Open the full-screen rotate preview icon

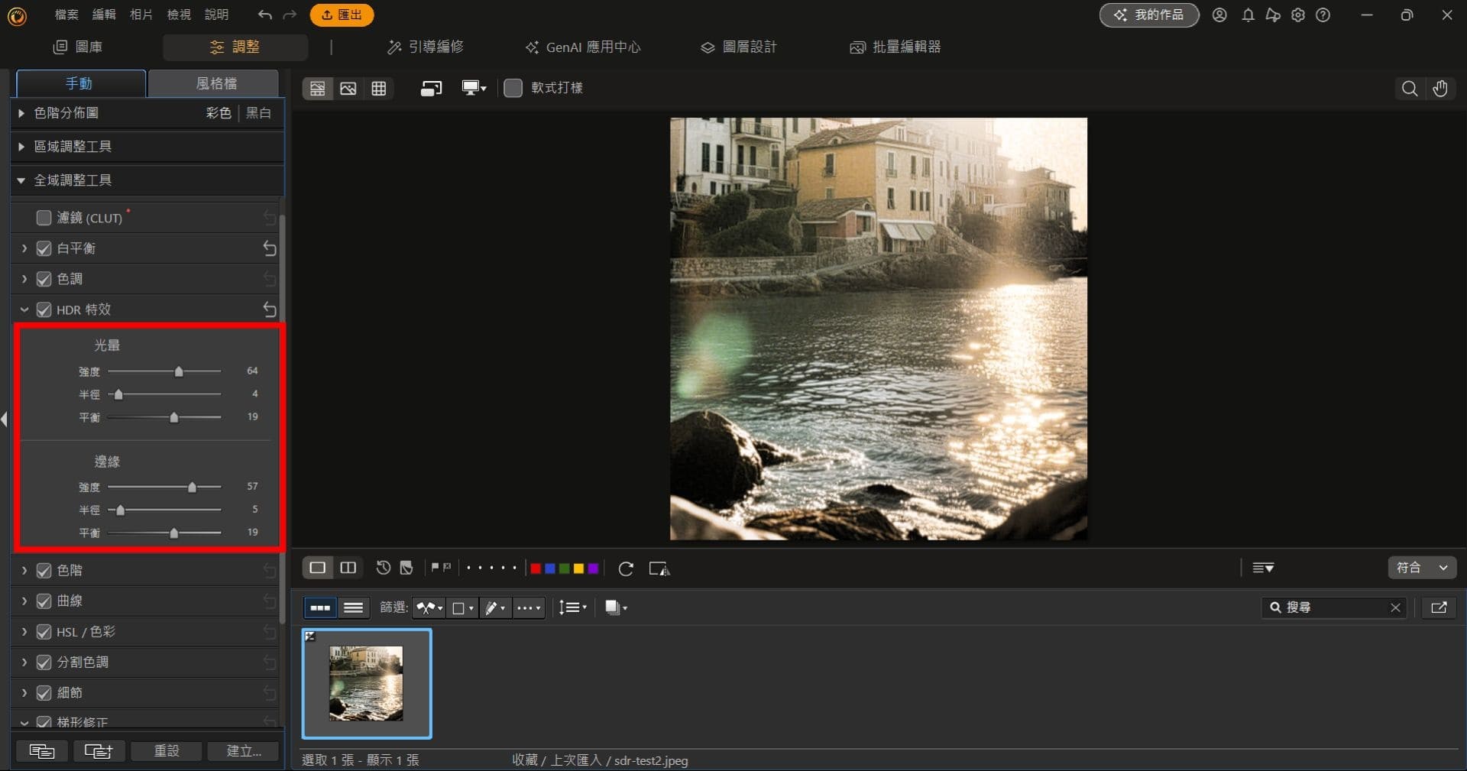pyautogui.click(x=430, y=88)
